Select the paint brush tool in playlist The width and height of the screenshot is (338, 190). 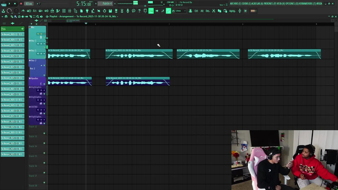point(15,17)
